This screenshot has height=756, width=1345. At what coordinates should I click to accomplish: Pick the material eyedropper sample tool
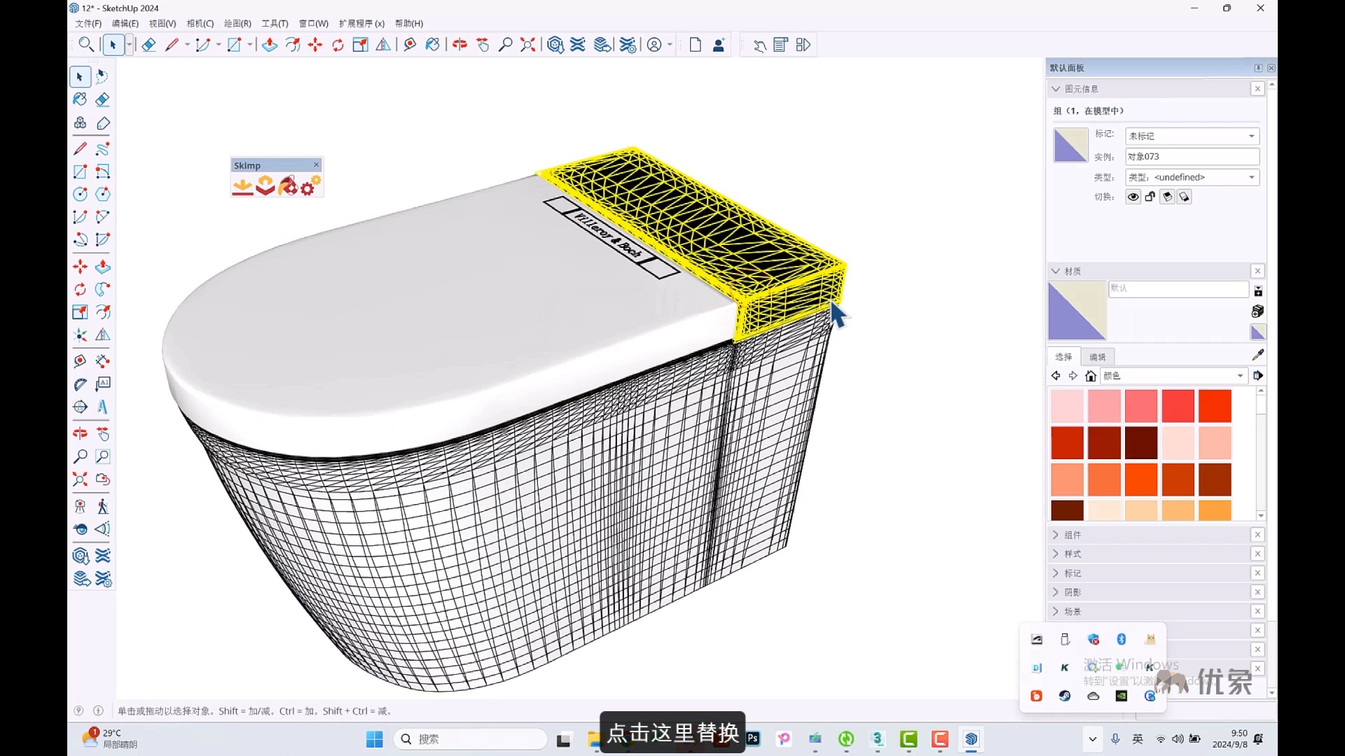click(1257, 355)
